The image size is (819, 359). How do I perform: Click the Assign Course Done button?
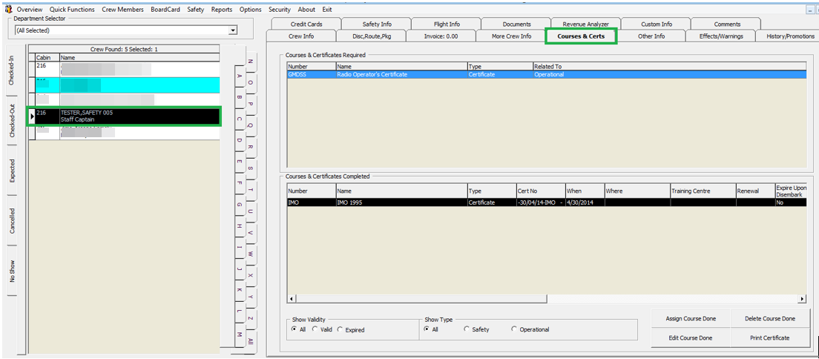tap(691, 319)
